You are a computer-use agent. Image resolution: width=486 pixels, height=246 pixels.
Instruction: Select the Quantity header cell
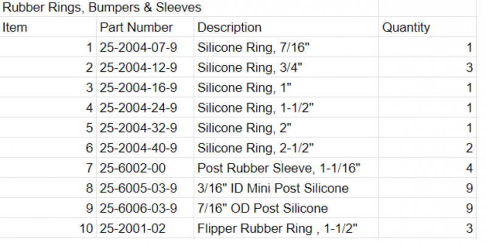pos(406,27)
